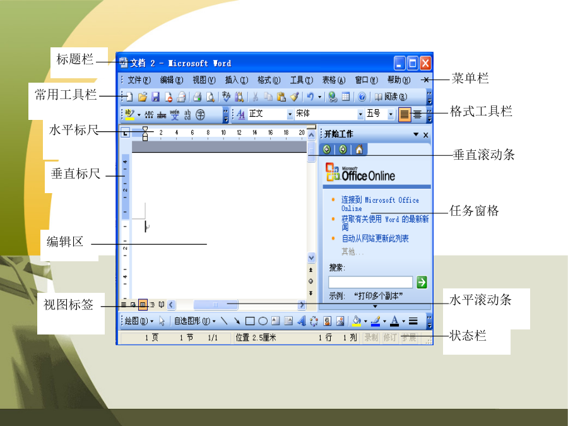
Task: Select the Rectangle drawing tool
Action: 250,321
